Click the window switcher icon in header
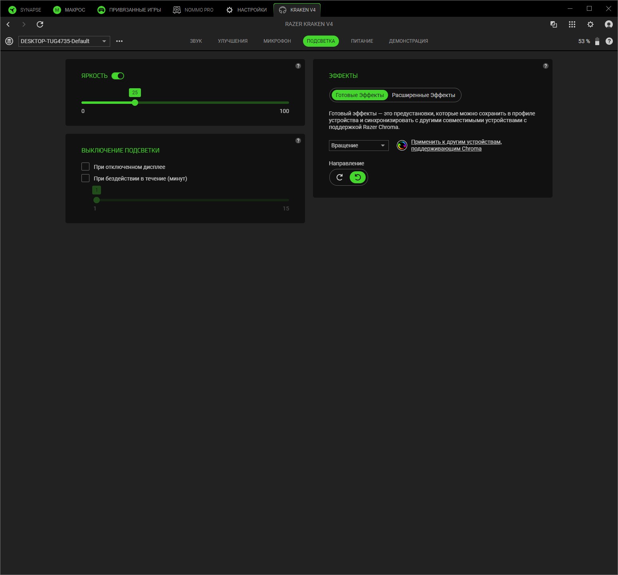Viewport: 618px width, 575px height. [554, 24]
